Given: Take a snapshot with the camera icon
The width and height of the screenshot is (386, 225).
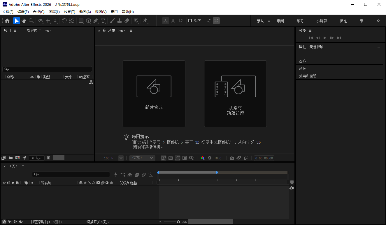Looking at the screenshot, I should coord(232,158).
